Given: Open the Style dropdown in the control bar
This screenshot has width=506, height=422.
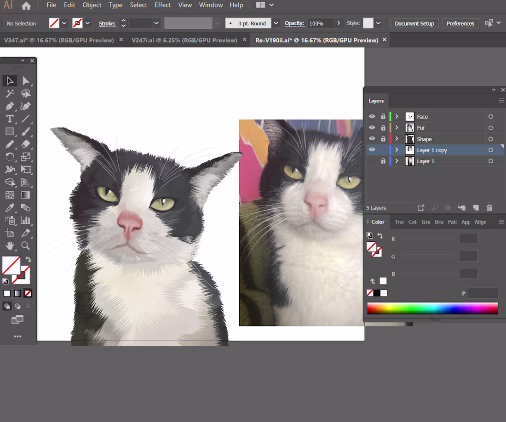Looking at the screenshot, I should (x=378, y=23).
